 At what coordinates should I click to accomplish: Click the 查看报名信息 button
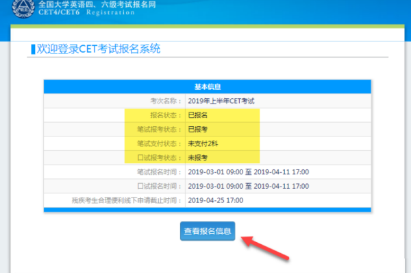coord(208,231)
